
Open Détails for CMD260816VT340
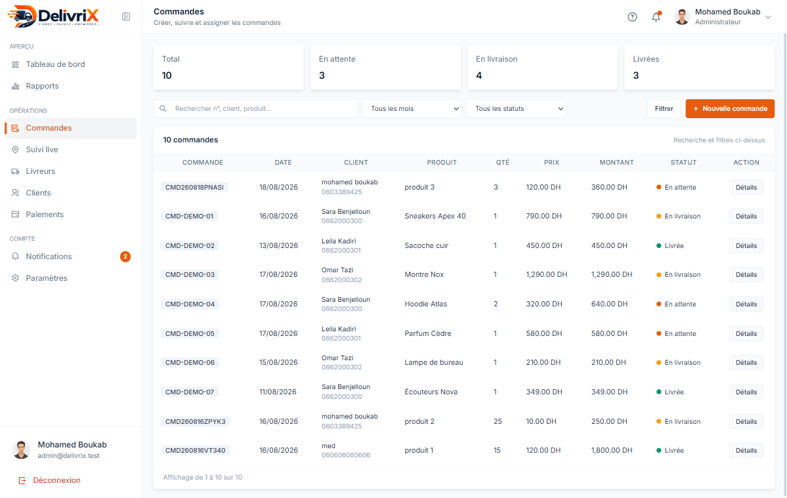(x=746, y=450)
